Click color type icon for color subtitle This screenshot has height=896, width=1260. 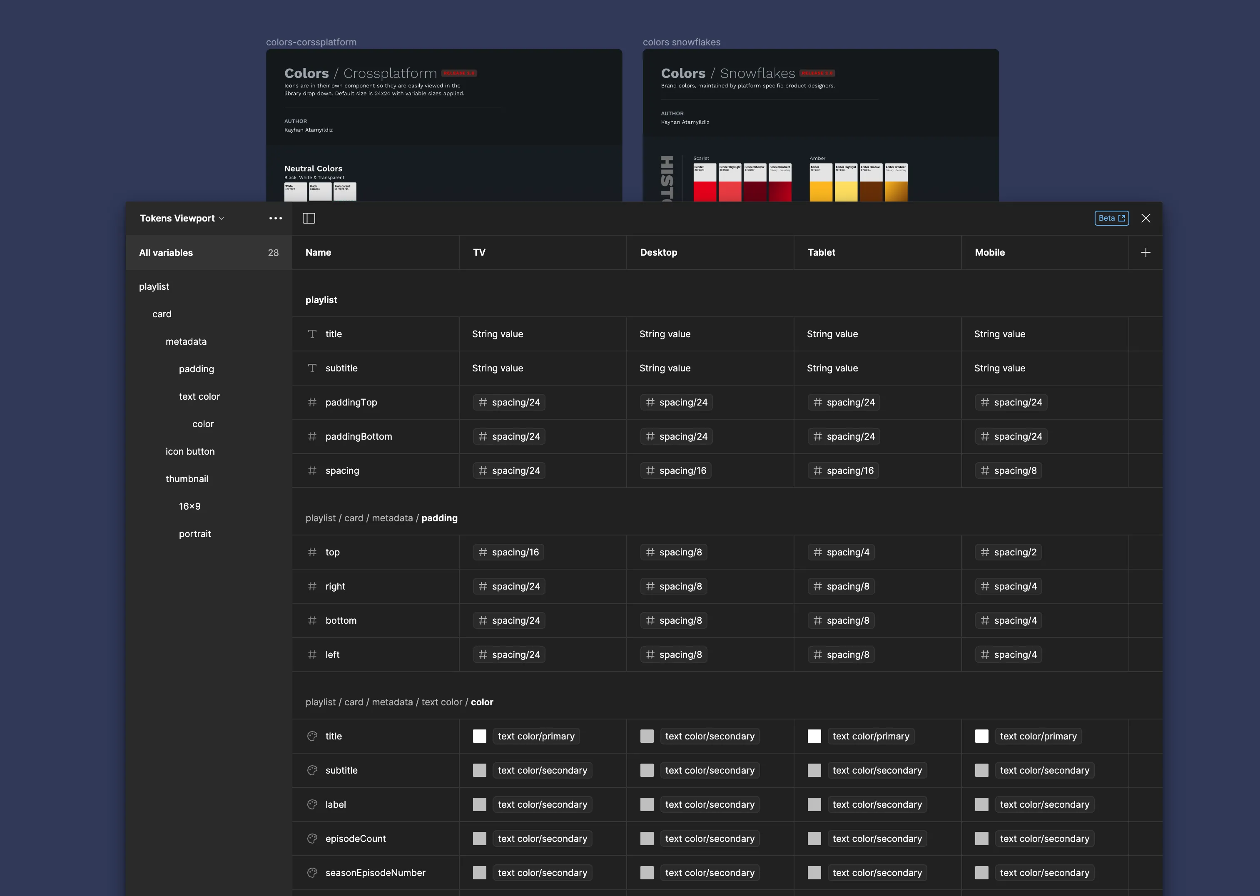click(x=312, y=771)
